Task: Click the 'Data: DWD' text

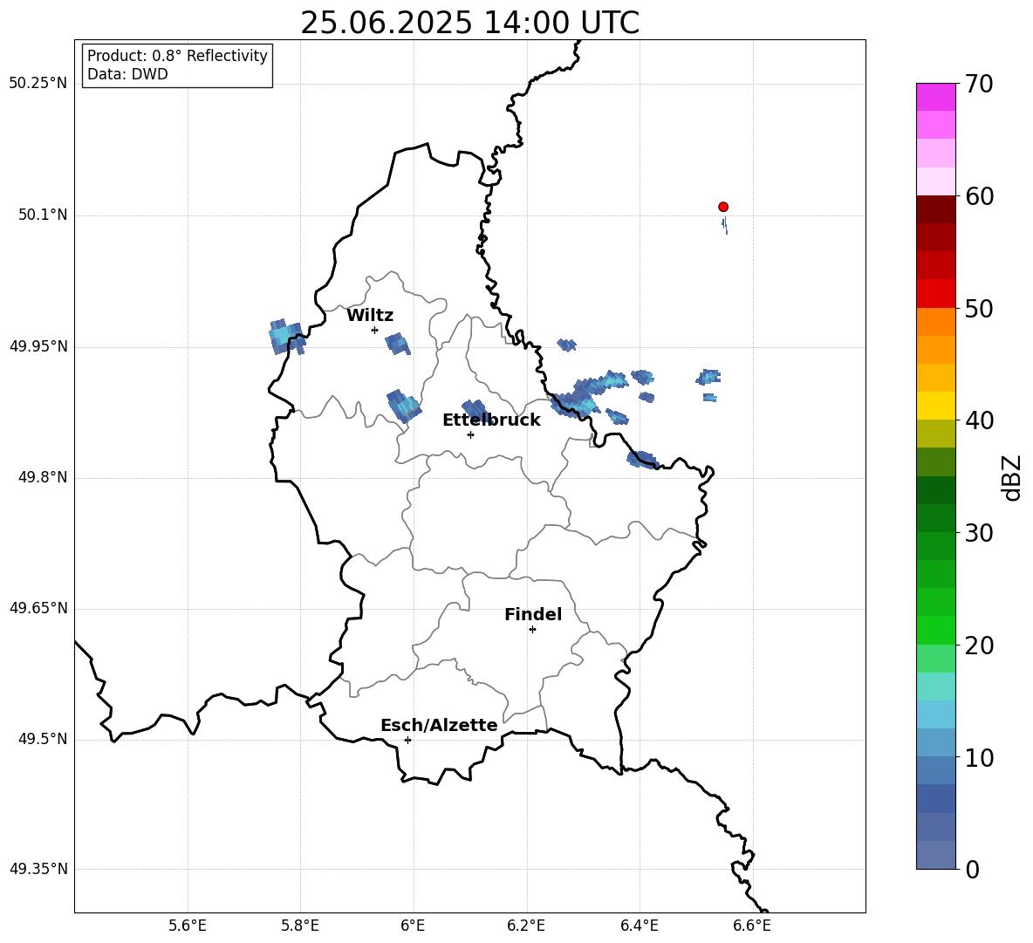Action: pyautogui.click(x=127, y=74)
